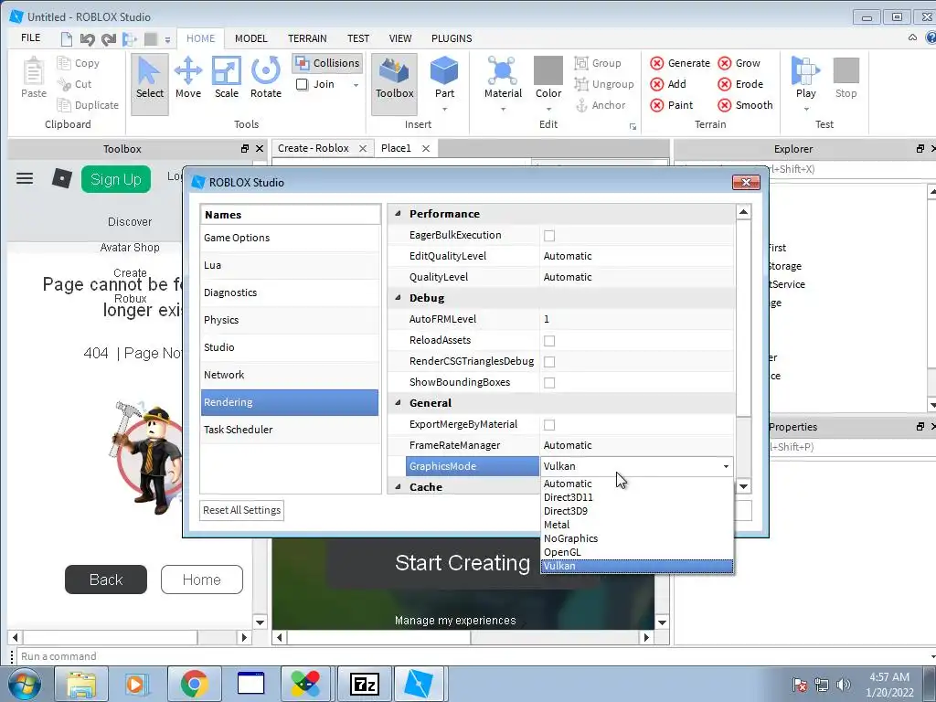Expand the Join dropdown arrow
Viewport: 936px width, 702px height.
pos(356,85)
